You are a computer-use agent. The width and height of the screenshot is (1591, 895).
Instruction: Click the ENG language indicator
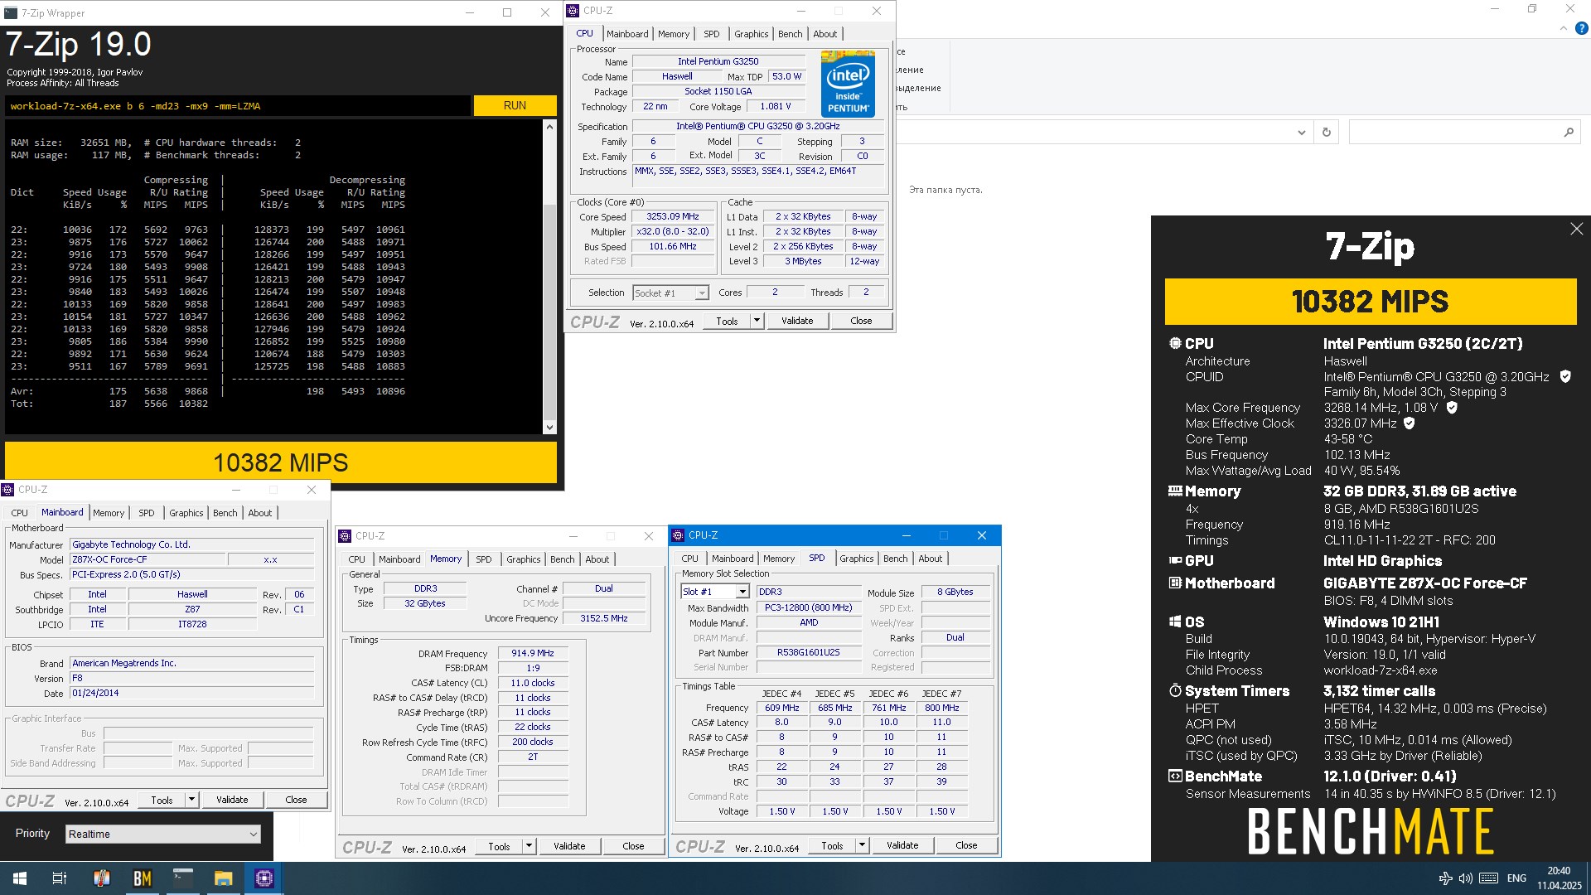coord(1516,878)
